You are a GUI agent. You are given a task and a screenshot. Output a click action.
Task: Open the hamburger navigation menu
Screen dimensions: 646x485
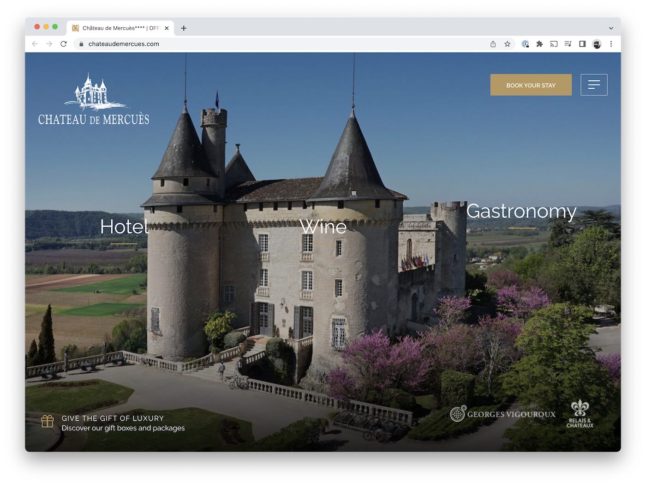[594, 85]
